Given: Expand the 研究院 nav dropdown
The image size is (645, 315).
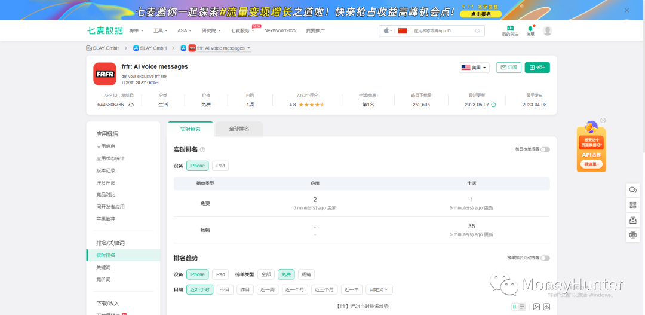Looking at the screenshot, I should [211, 30].
